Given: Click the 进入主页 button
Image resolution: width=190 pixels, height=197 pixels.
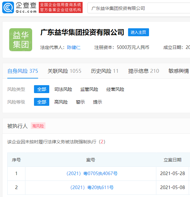Looking at the screenshot, I should pos(139,32).
